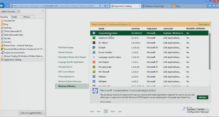Click the MS Approvals app icon
This screenshot has height=117, width=219.
pyautogui.click(x=94, y=67)
